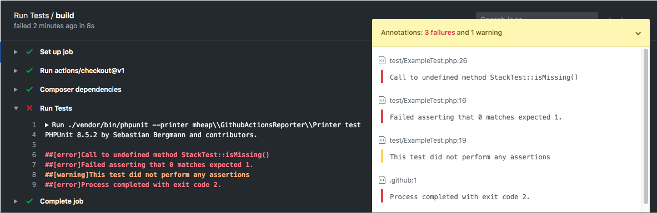Collapse the Annotations panel with chevron
Viewport: 657px width, 213px height.
[x=638, y=33]
